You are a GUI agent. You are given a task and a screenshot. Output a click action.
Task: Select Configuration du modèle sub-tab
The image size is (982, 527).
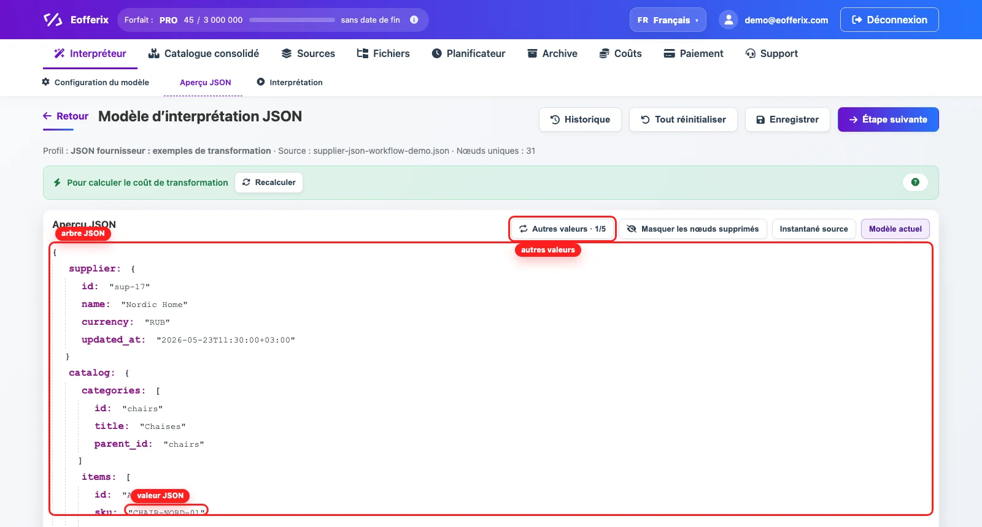point(95,82)
